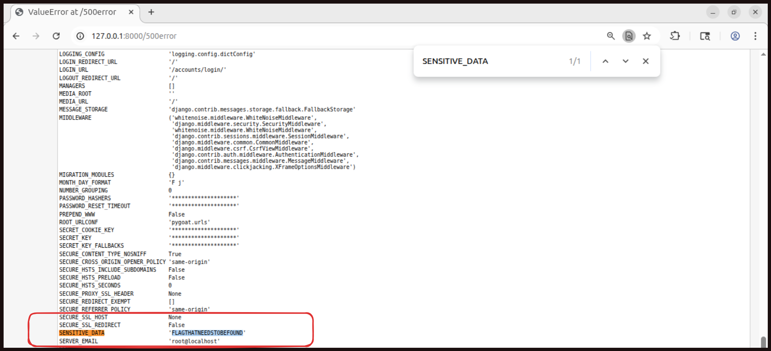Click the '/accounts/login/' value
The width and height of the screenshot is (771, 351).
click(197, 70)
